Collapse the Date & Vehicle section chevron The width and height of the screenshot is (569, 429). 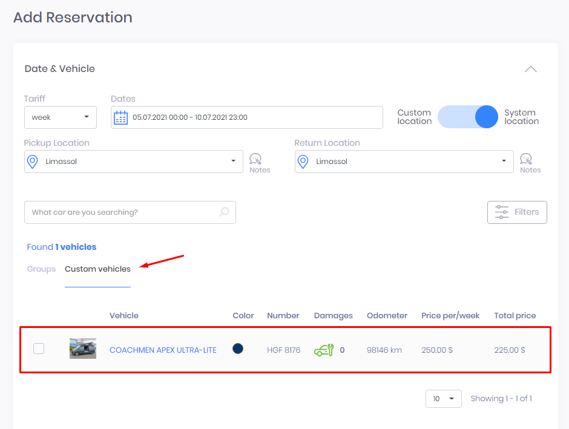[x=530, y=69]
